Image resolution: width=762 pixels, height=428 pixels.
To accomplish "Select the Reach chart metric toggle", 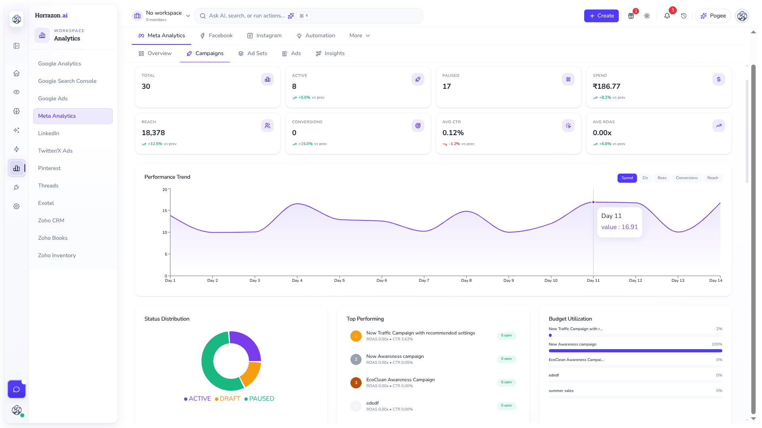I will (x=713, y=178).
